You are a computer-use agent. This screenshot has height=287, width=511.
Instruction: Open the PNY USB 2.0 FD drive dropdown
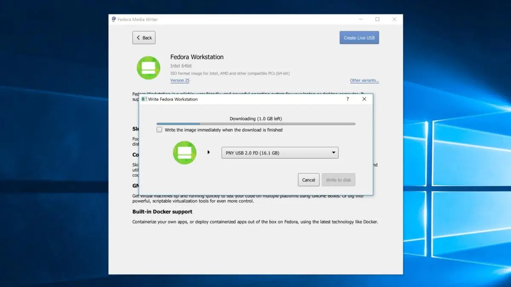click(x=280, y=153)
